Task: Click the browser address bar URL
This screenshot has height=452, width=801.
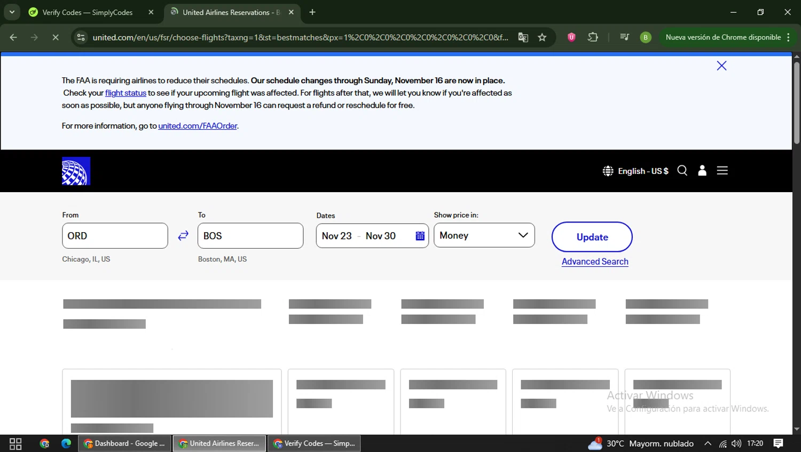Action: (x=300, y=37)
